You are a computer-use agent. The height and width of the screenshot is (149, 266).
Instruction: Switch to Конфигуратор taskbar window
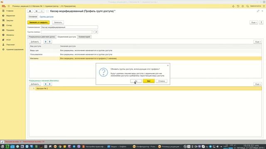pyautogui.click(x=144, y=147)
